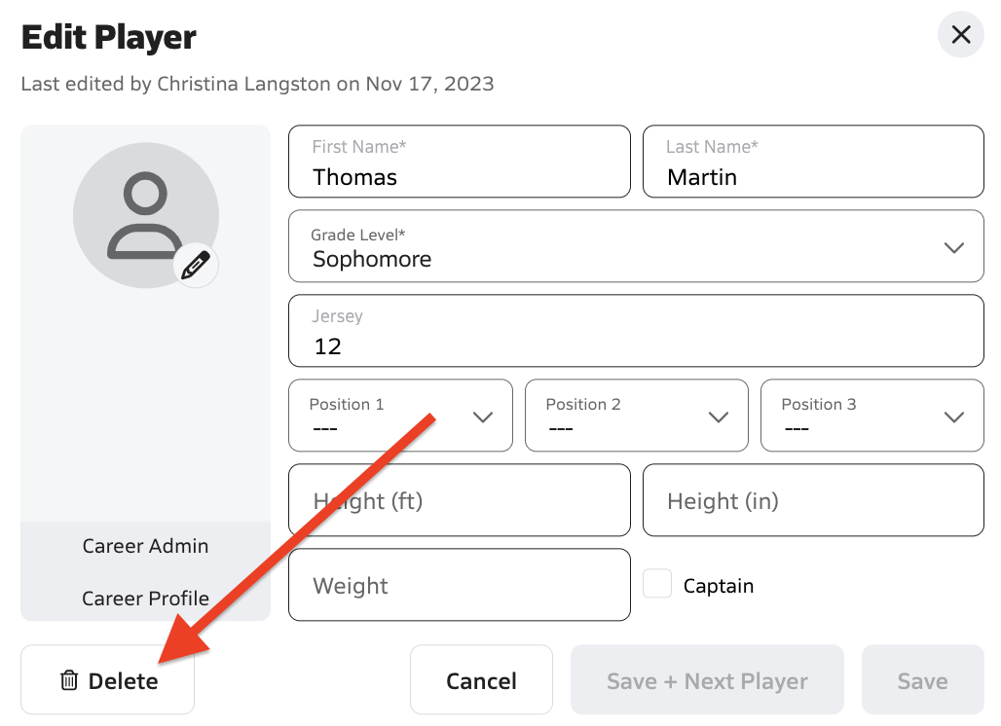Cancel editing the player
Screen dimensions: 1001x726
(x=481, y=679)
